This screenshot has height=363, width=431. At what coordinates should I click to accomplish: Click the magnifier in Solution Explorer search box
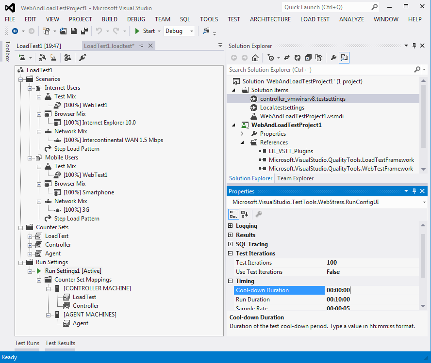[x=417, y=70]
